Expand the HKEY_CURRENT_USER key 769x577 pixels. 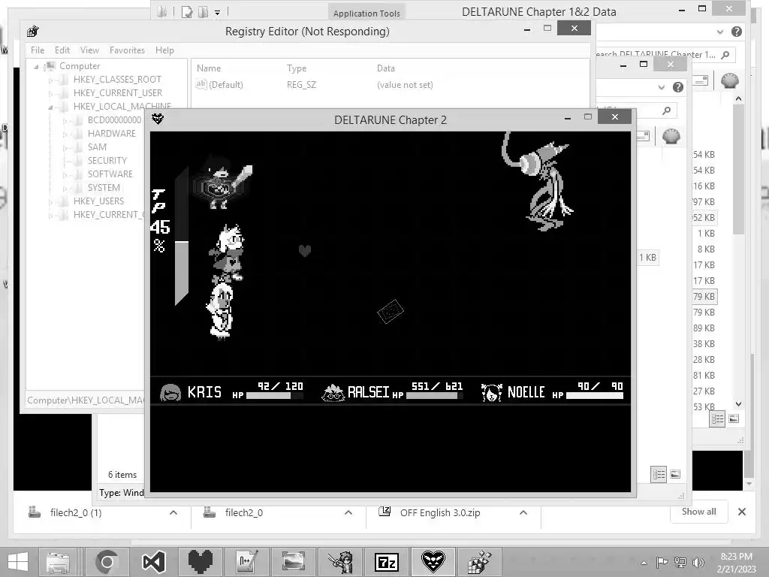pyautogui.click(x=50, y=93)
